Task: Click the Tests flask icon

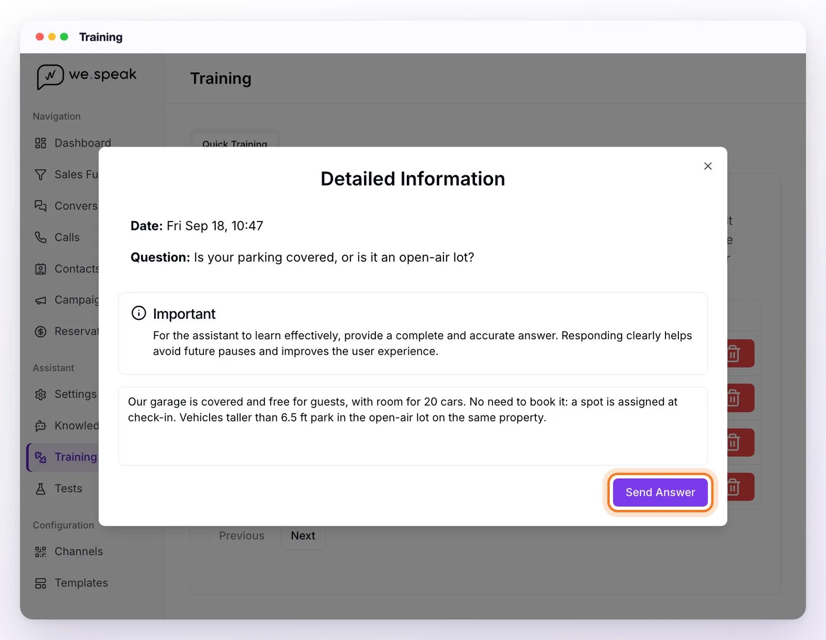Action: point(40,489)
